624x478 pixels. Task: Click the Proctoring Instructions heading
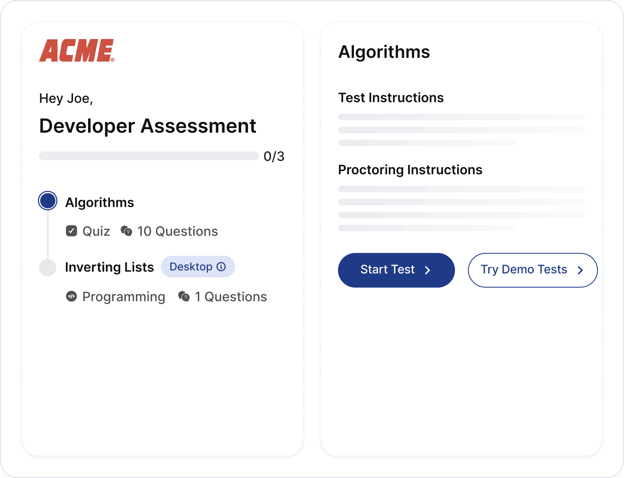click(410, 170)
